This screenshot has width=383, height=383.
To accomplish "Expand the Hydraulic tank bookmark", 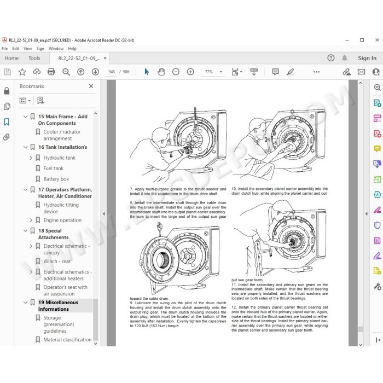I will point(31,158).
